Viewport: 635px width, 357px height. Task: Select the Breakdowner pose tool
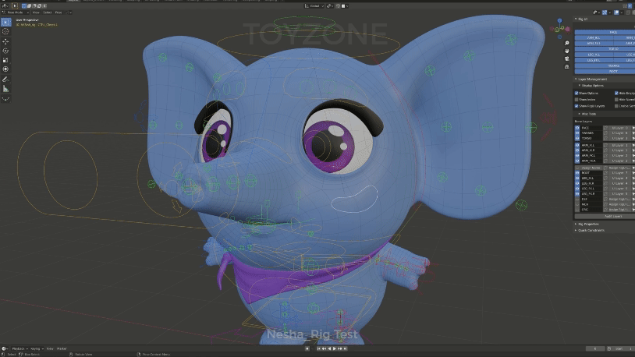coord(5,99)
